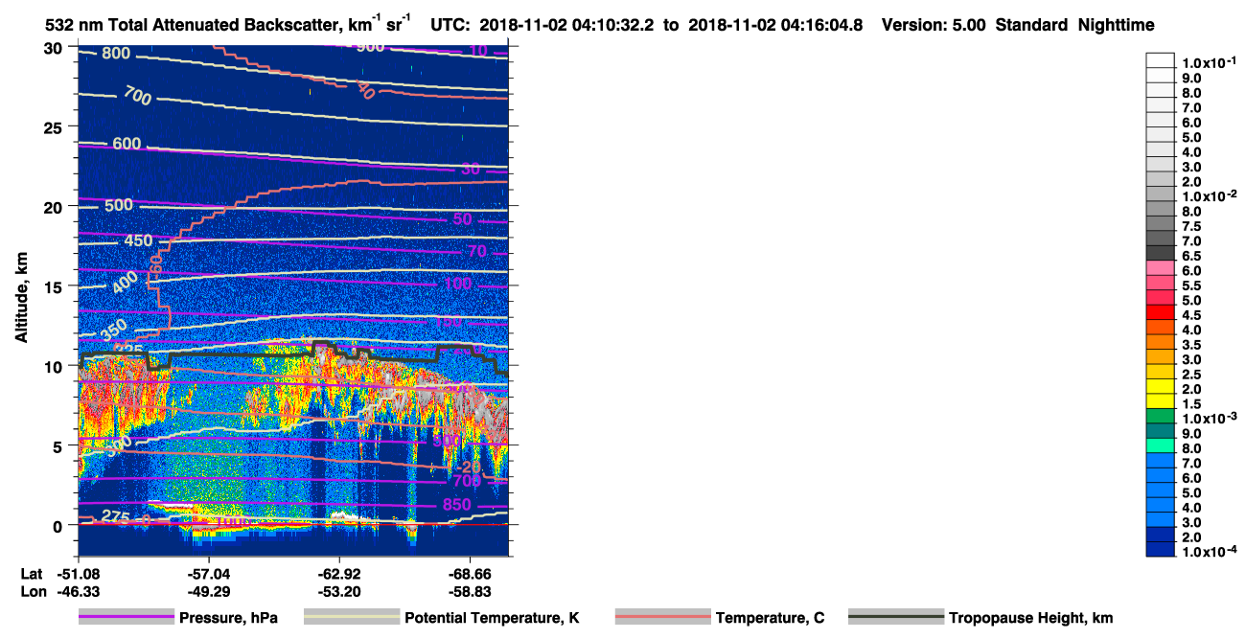Viewport: 1246px width, 639px height.
Task: Click the white swatch atop the colorbar
Action: coord(1161,59)
